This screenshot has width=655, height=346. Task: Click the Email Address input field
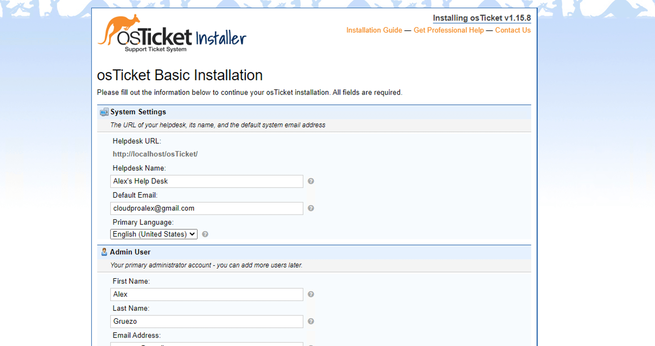click(x=206, y=344)
